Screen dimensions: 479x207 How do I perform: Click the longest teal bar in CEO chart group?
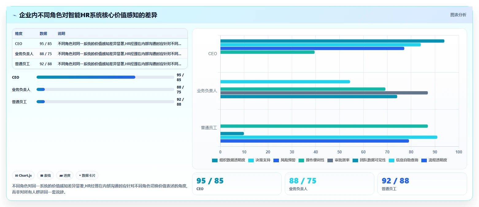(332, 41)
